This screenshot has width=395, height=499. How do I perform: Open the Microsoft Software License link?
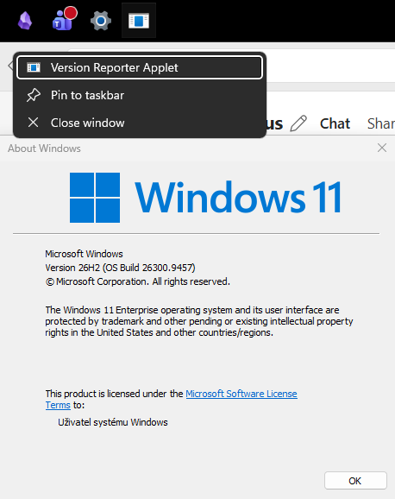(241, 394)
